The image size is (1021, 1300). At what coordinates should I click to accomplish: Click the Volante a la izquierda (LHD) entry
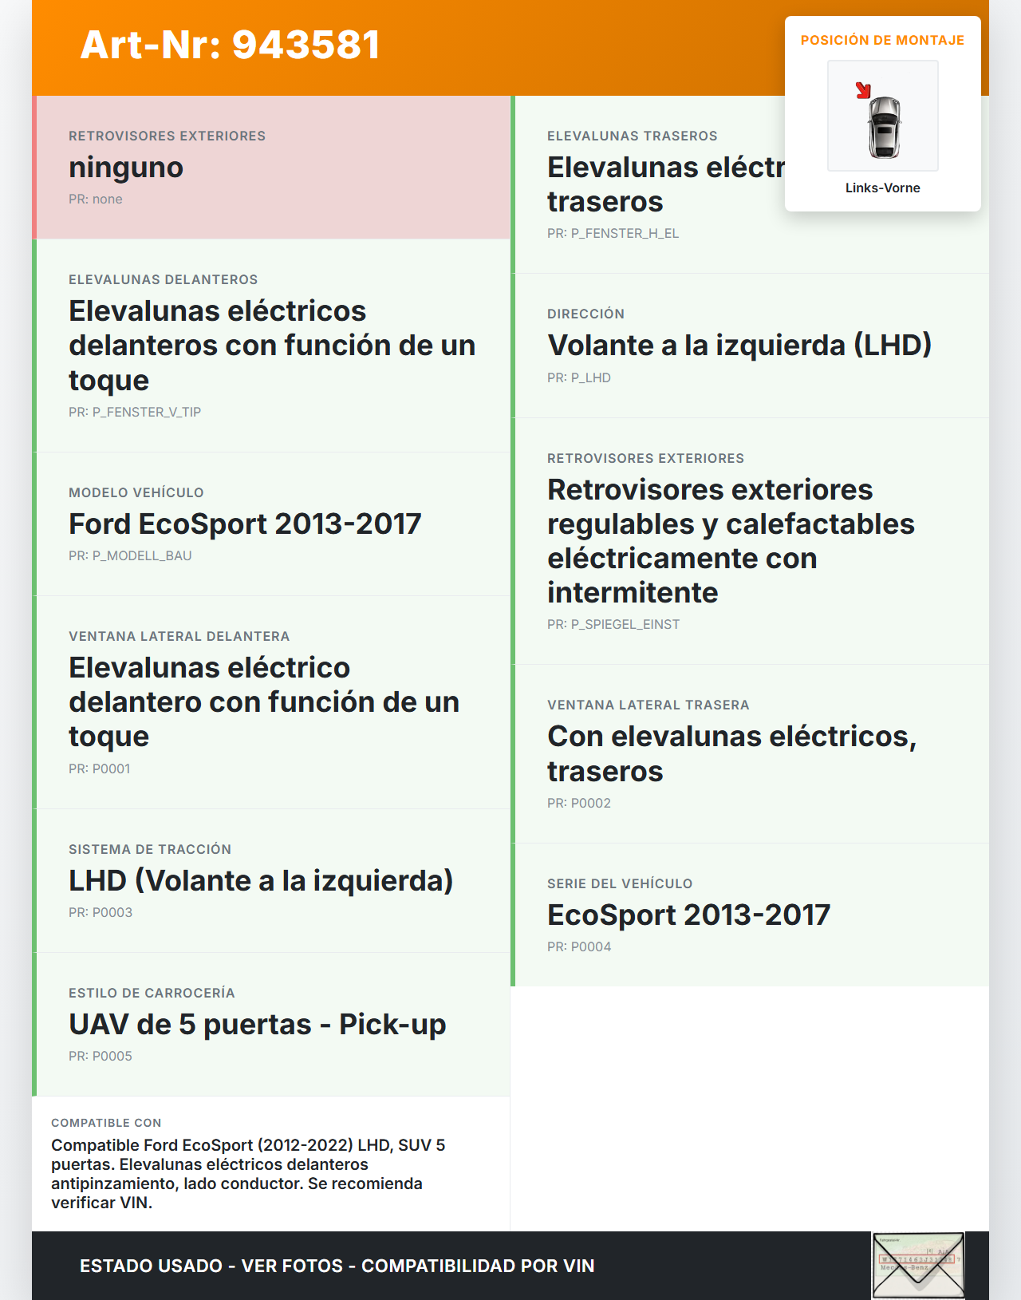point(739,346)
